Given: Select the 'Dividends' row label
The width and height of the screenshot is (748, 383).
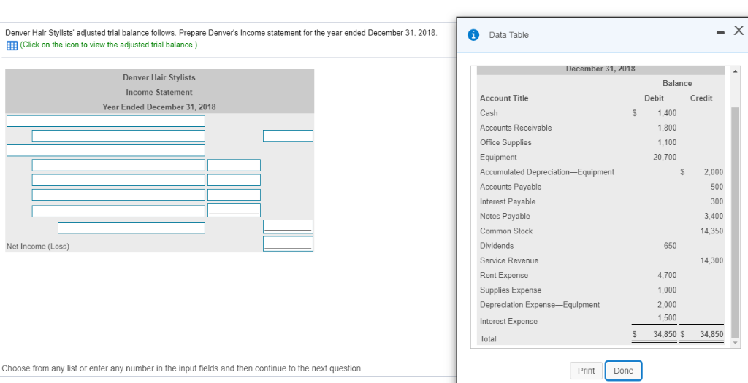Looking at the screenshot, I should (497, 246).
